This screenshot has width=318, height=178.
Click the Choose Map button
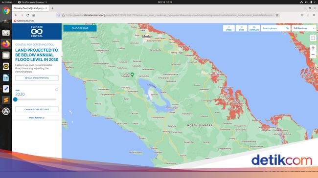pyautogui.click(x=80, y=28)
